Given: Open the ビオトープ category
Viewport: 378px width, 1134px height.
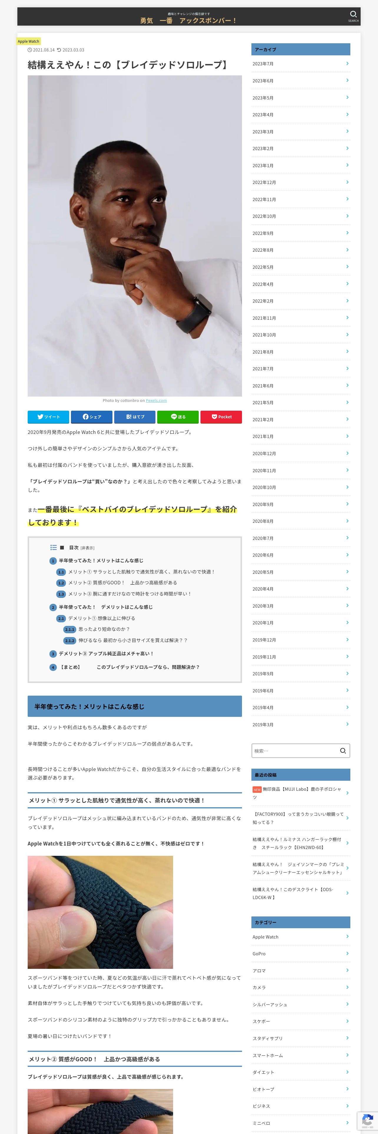Looking at the screenshot, I should coord(301,1089).
